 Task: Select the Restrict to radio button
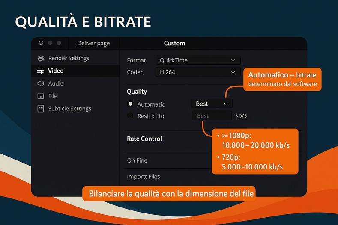tap(130, 115)
